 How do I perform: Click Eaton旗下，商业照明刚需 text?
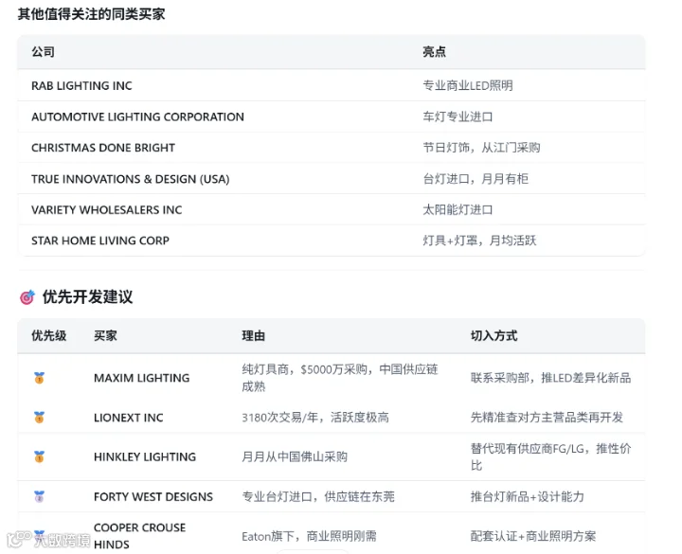(x=309, y=536)
